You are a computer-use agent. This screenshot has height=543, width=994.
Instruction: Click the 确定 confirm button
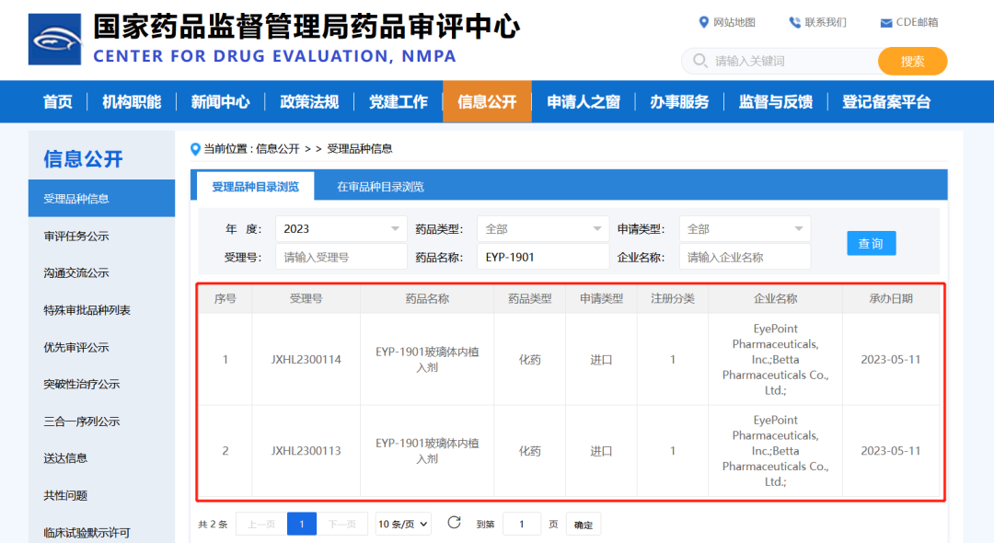(583, 523)
